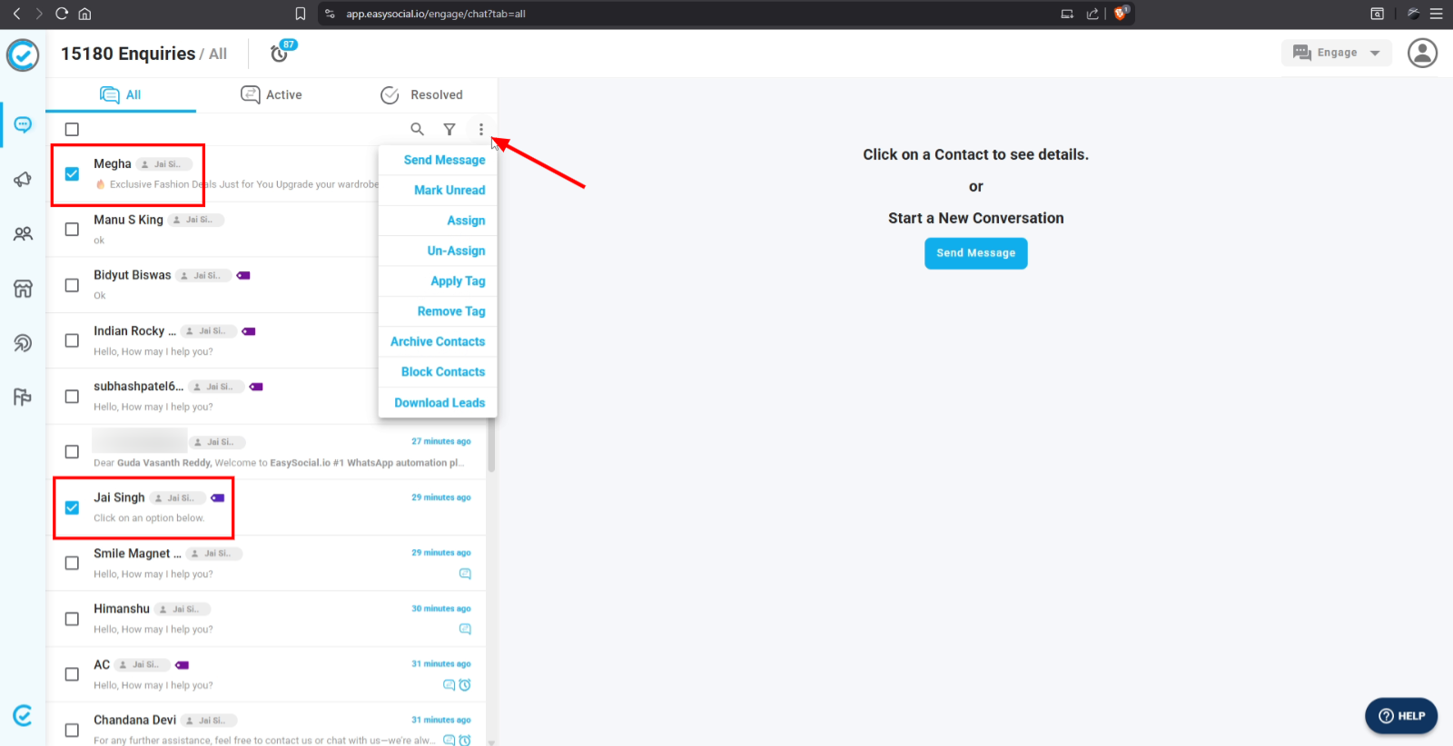Click the blue Send Message button

pos(975,253)
